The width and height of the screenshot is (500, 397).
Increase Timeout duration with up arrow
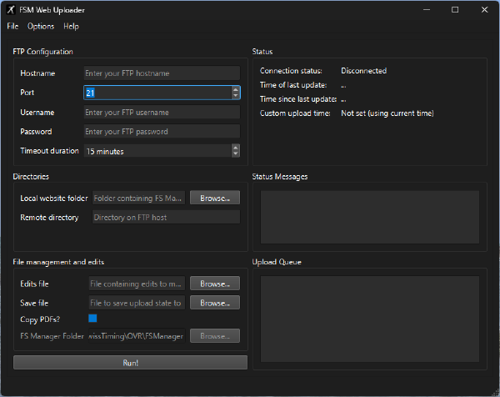[x=236, y=148]
